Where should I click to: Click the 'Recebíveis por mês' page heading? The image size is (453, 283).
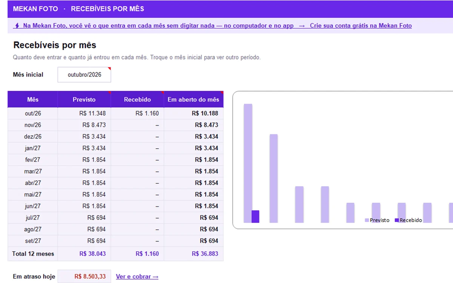pyautogui.click(x=55, y=45)
